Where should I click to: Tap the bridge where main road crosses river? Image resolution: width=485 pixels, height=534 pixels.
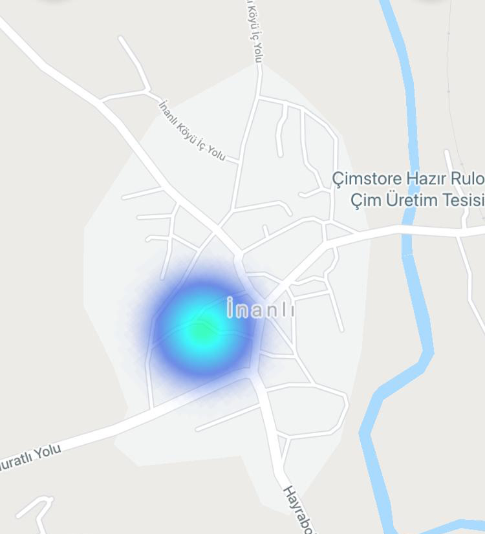(x=408, y=229)
